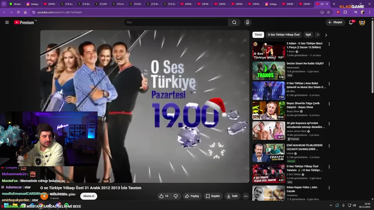This screenshot has height=210, width=374.
Task: Open more actions for the video
Action: pyautogui.click(x=246, y=196)
